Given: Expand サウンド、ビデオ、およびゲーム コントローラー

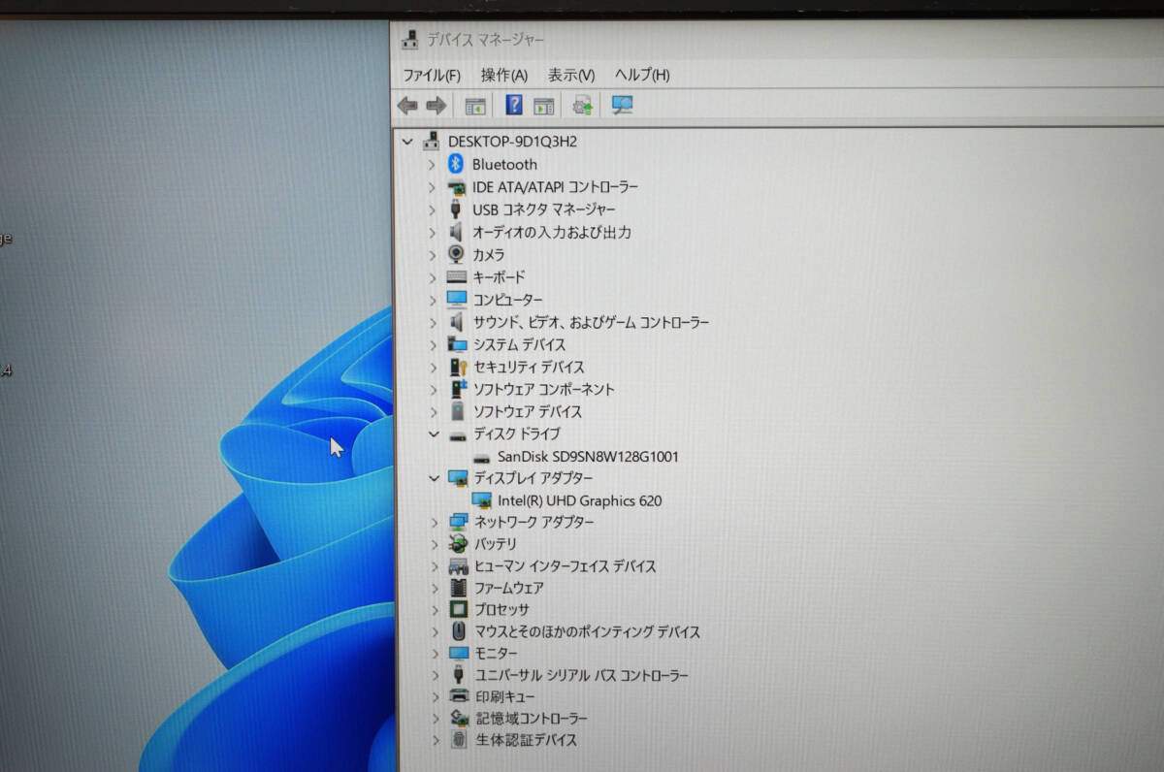Looking at the screenshot, I should pyautogui.click(x=433, y=322).
